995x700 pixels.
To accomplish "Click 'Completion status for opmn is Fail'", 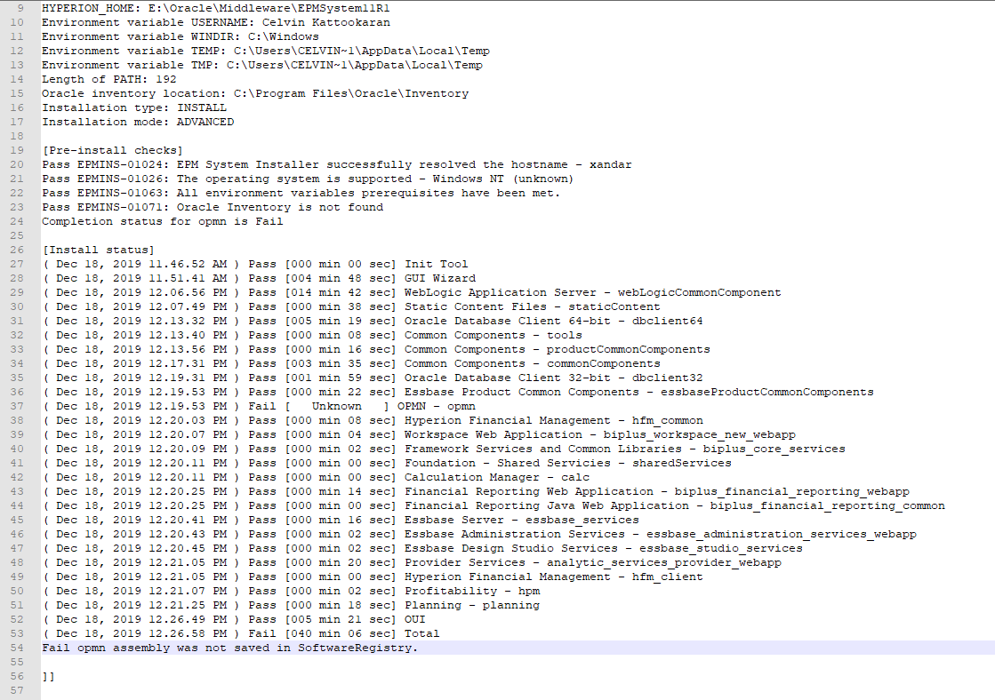I will click(163, 221).
